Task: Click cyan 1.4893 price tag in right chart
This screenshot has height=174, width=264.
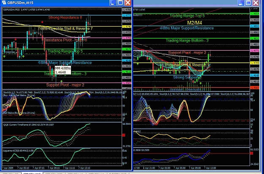Action: click(255, 26)
